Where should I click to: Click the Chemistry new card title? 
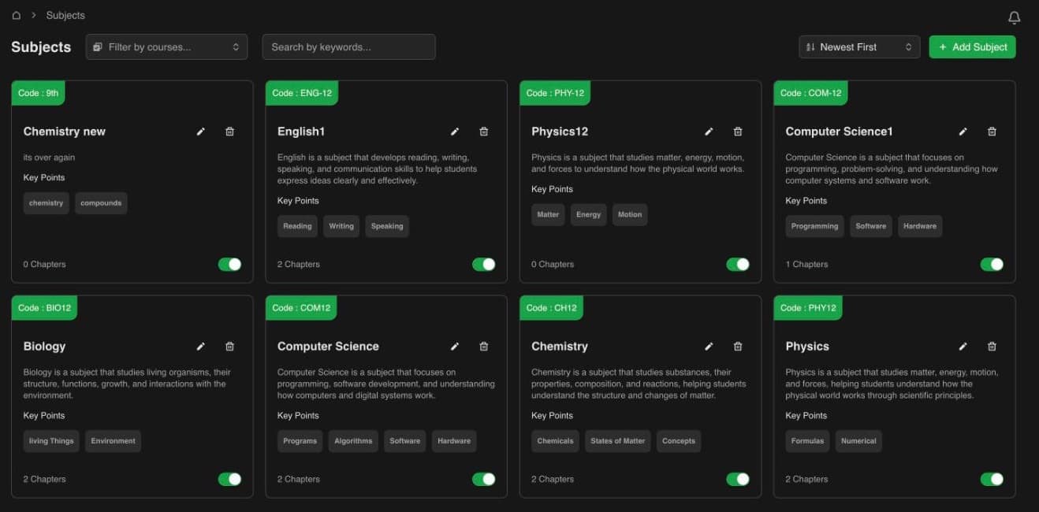click(64, 132)
